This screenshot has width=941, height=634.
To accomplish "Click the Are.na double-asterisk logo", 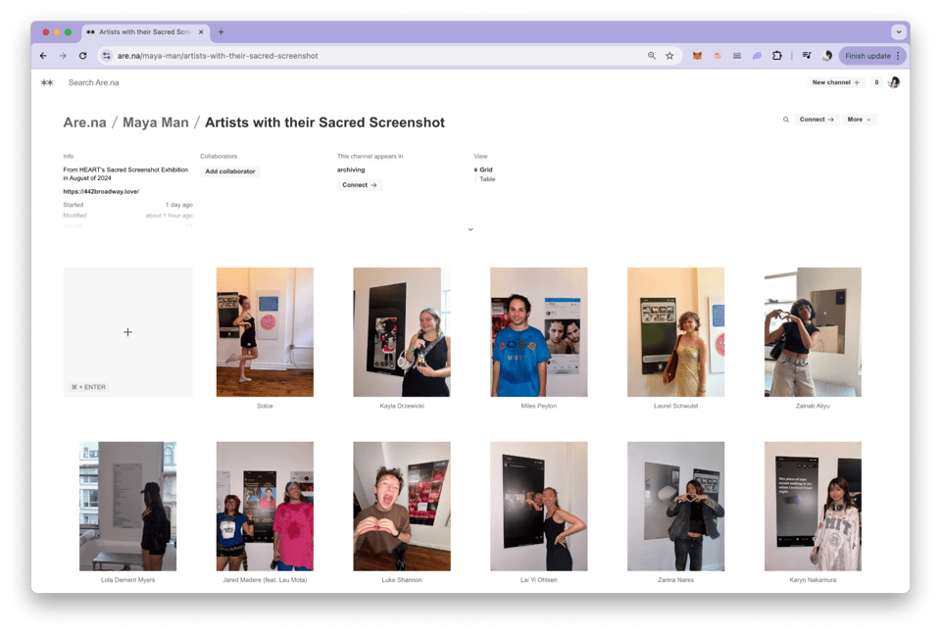I will point(47,82).
